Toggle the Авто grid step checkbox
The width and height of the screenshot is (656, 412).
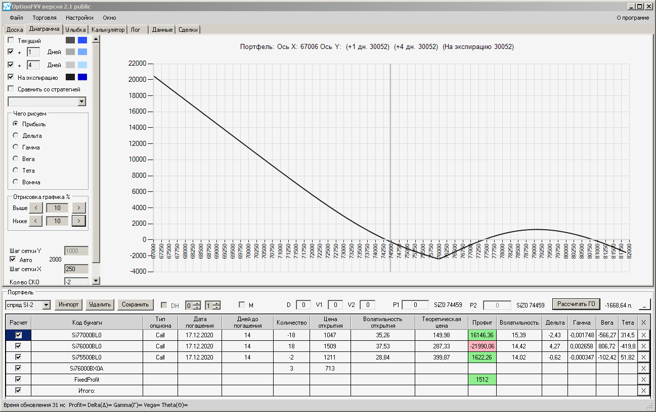click(x=13, y=260)
